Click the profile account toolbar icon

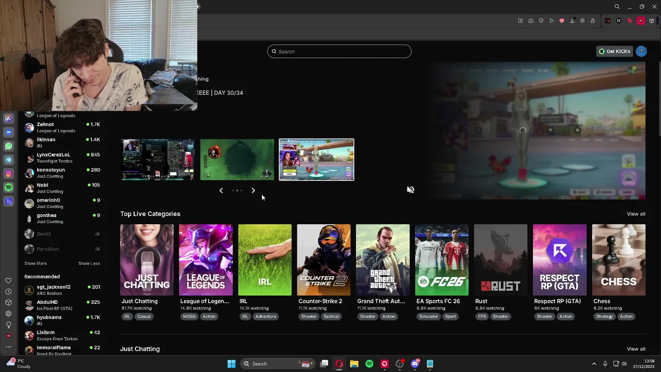coord(593,21)
